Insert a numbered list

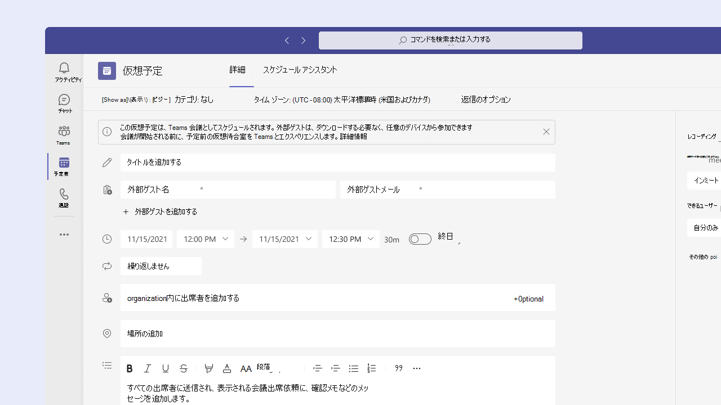coord(372,368)
